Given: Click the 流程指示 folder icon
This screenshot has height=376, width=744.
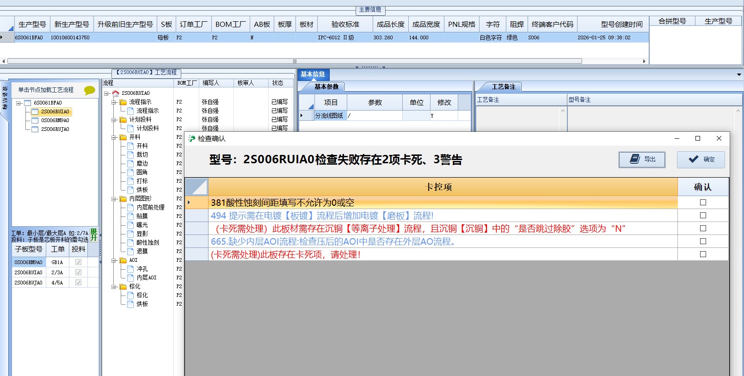Looking at the screenshot, I should (123, 102).
